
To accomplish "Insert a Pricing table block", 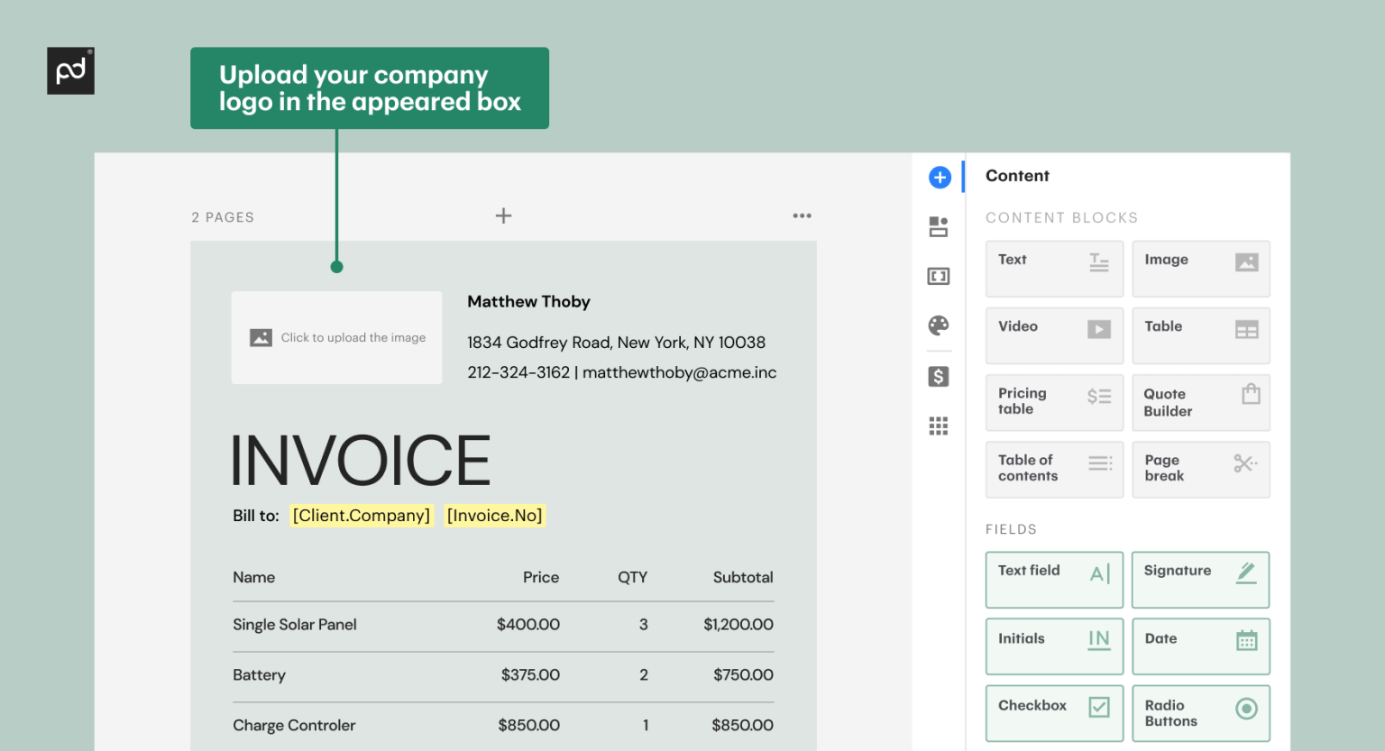I will point(1054,402).
